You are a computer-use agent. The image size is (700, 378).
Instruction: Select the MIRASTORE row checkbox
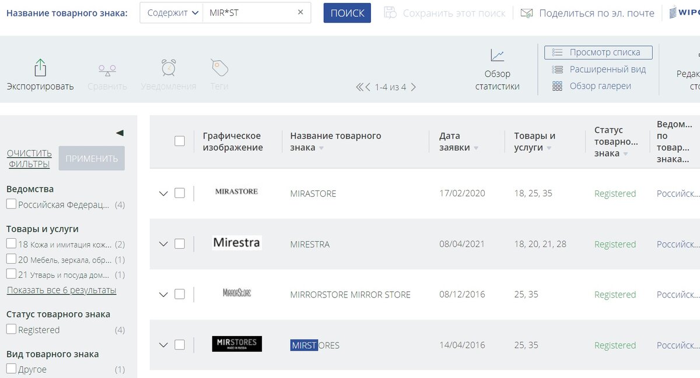coord(180,193)
